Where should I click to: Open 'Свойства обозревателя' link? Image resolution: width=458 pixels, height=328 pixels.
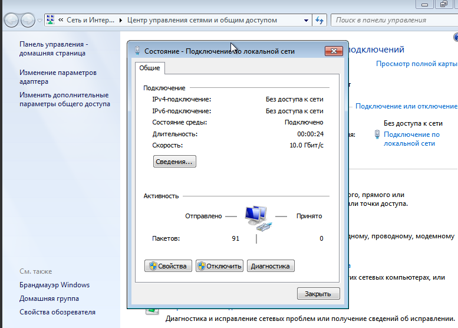(x=57, y=312)
